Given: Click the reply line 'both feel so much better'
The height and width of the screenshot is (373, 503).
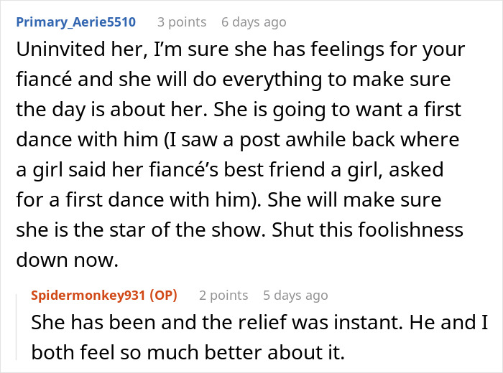Looking at the screenshot, I should click(188, 352).
